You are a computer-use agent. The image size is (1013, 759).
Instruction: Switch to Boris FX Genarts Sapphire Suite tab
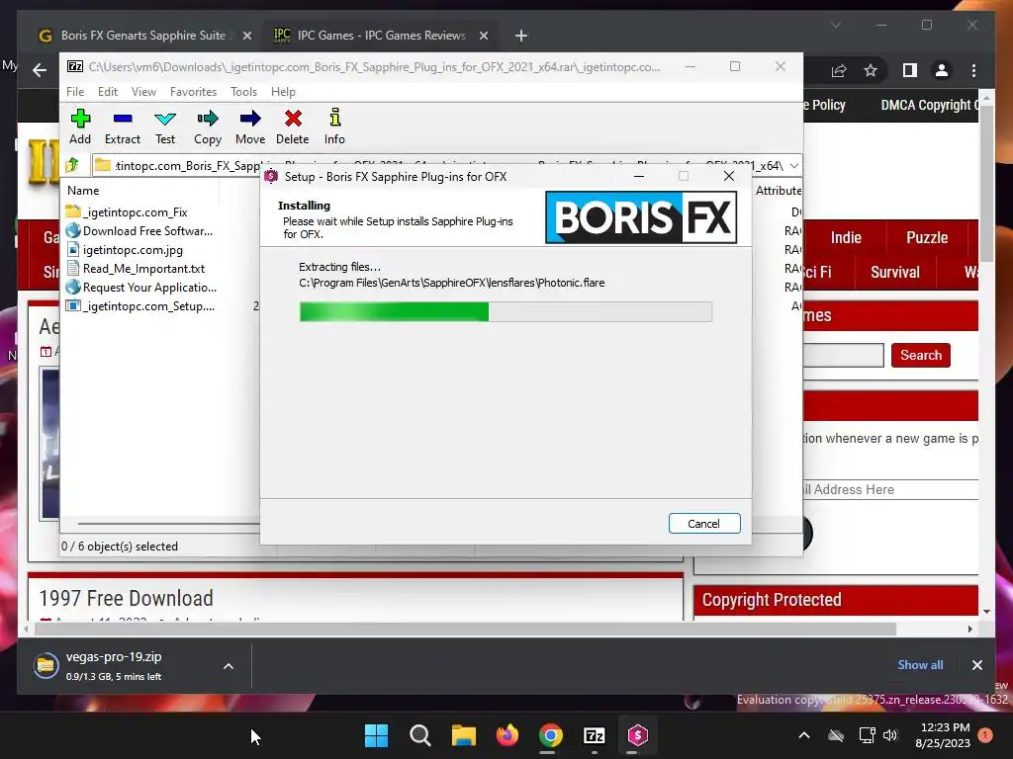coord(142,36)
